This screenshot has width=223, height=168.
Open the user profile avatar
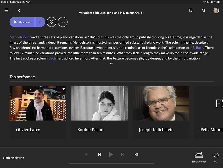[216, 10]
